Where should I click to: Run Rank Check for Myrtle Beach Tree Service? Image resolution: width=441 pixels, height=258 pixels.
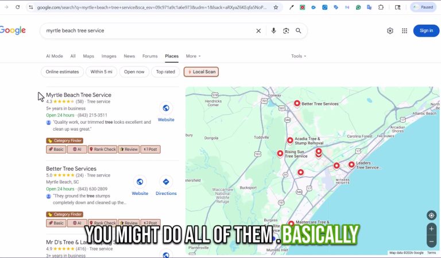[102, 150]
